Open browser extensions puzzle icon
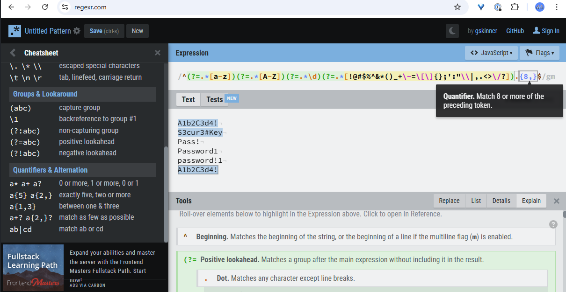The image size is (566, 292). point(515,7)
